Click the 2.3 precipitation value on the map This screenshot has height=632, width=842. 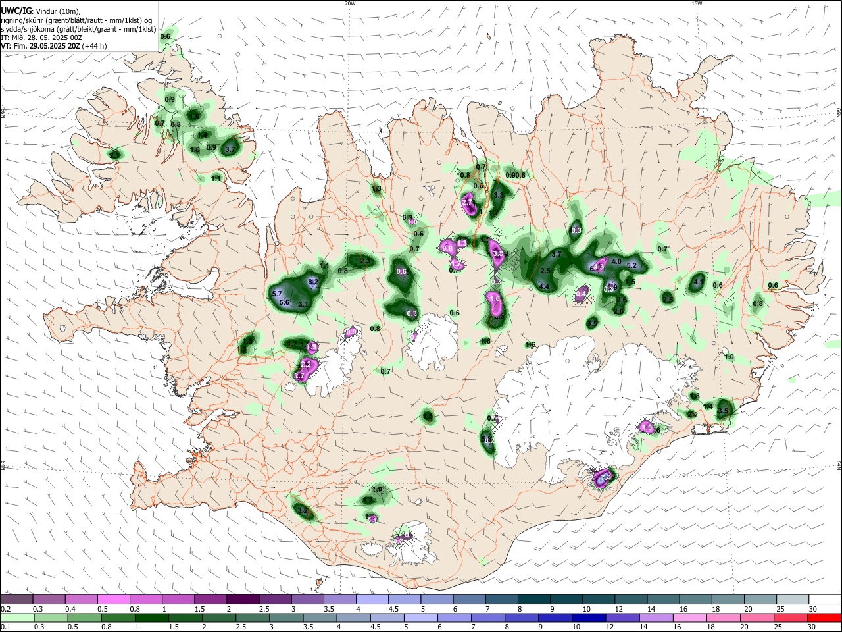pos(366,261)
